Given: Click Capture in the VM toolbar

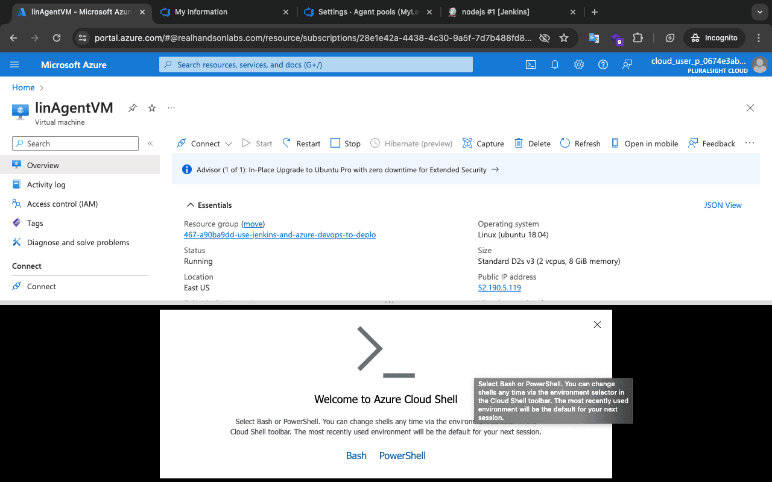Looking at the screenshot, I should (x=483, y=143).
